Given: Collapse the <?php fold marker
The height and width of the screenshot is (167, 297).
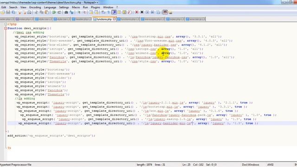Looking at the screenshot, I should click(6, 24).
